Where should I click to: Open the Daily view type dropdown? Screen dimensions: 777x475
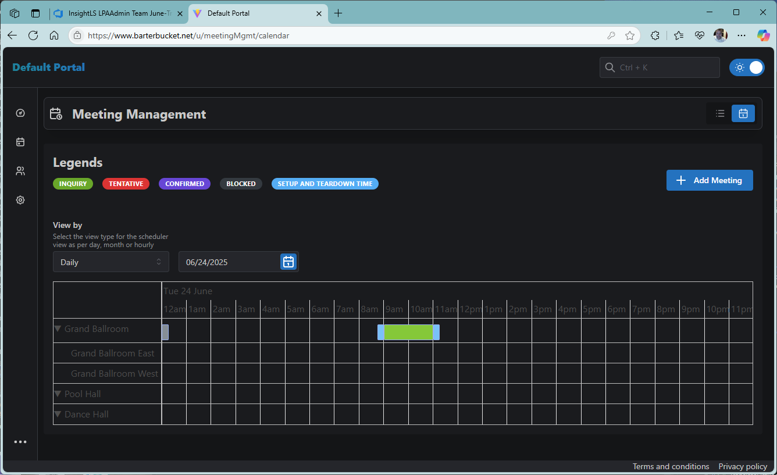click(x=111, y=262)
